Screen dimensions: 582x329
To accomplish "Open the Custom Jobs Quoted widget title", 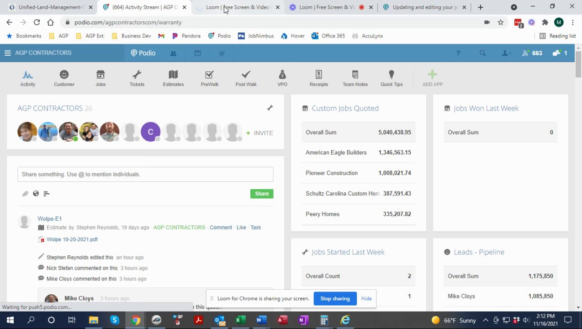I will [x=345, y=108].
